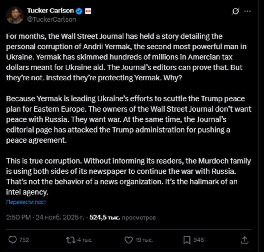Open the @TuckerCarlson handle link
This screenshot has width=264, height=252.
(x=51, y=19)
